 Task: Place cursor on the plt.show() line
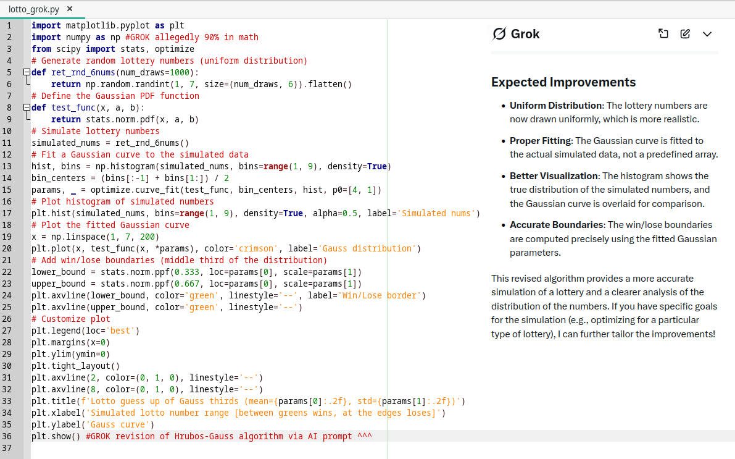pyautogui.click(x=56, y=436)
